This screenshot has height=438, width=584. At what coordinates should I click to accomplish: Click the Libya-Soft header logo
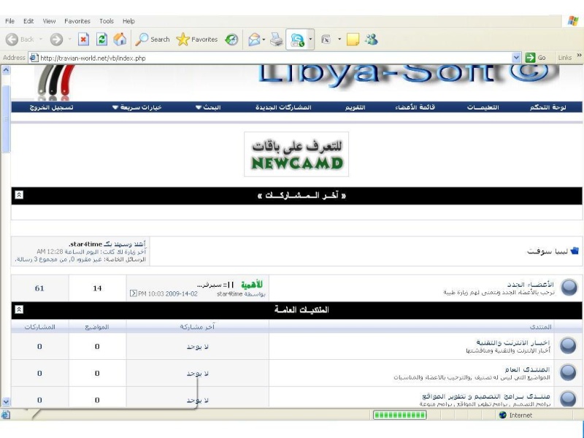408,75
